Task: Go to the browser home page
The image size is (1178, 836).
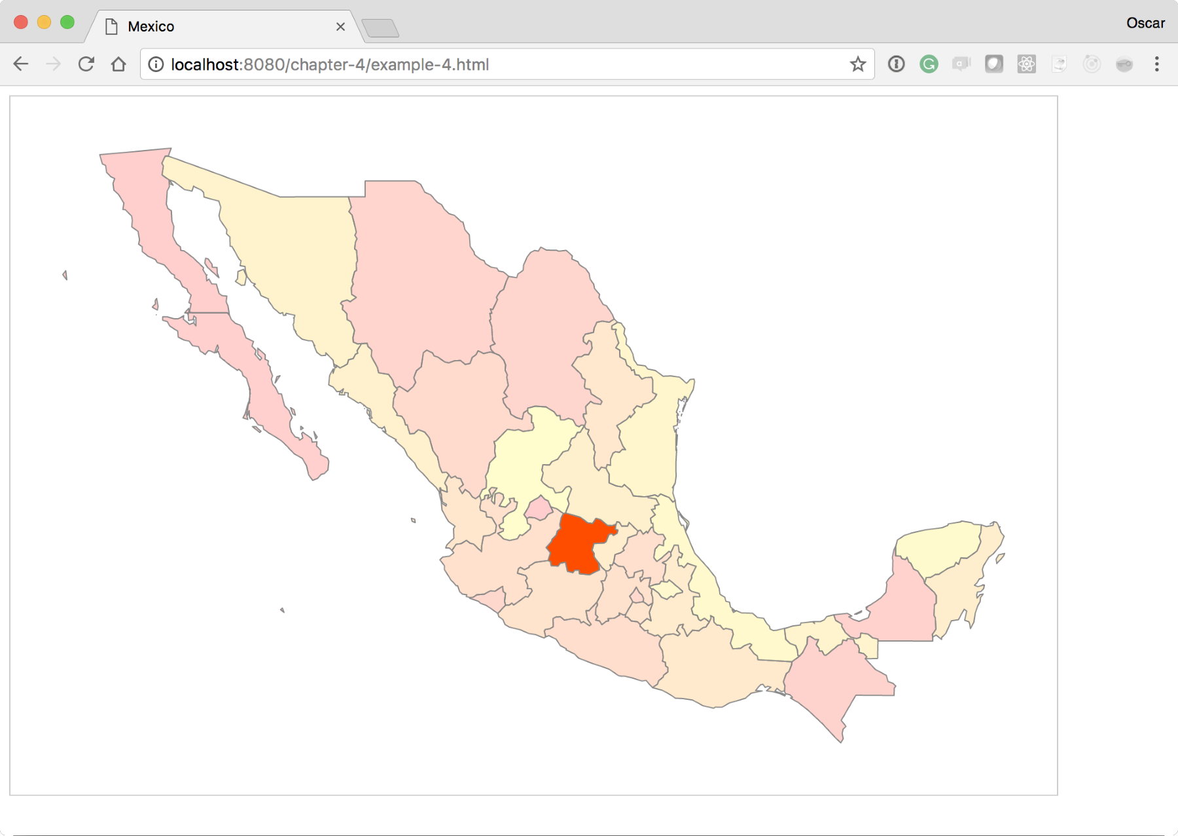Action: 118,64
